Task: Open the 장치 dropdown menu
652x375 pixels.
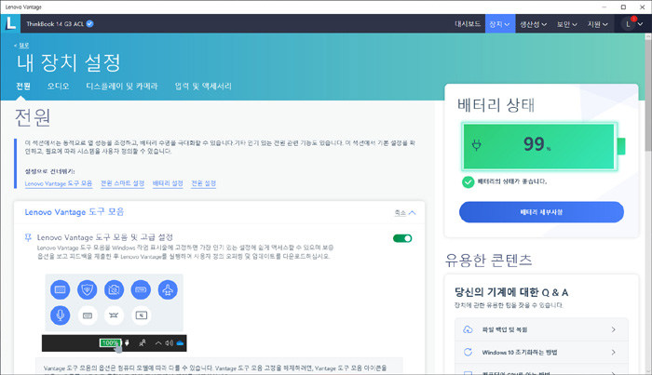Action: click(500, 24)
